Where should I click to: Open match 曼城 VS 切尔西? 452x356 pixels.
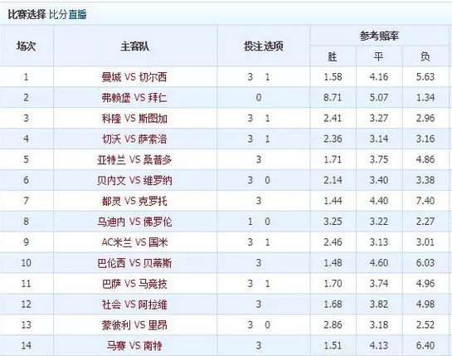point(134,77)
